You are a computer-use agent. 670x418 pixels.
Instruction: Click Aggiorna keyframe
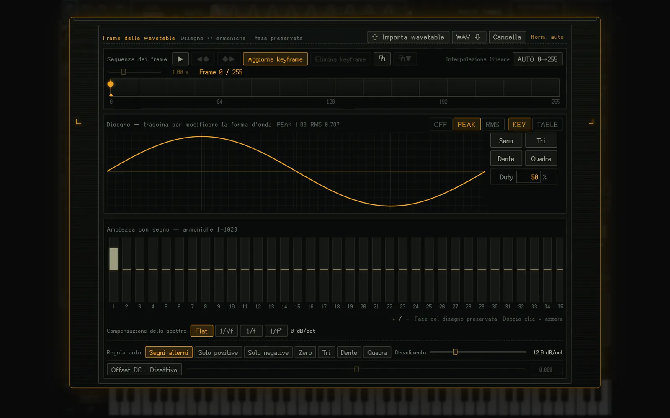(275, 59)
